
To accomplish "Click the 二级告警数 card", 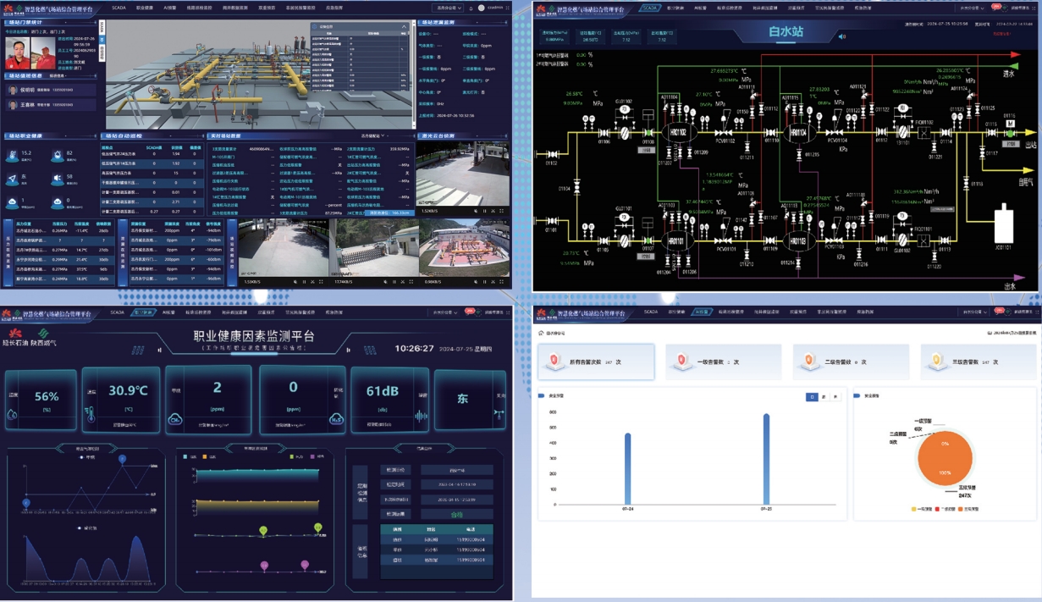I will click(850, 362).
